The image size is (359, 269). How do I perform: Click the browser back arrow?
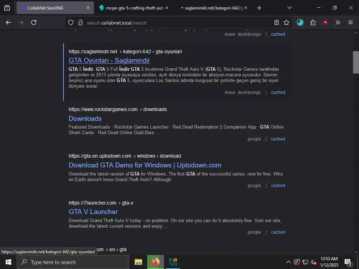tap(8, 22)
